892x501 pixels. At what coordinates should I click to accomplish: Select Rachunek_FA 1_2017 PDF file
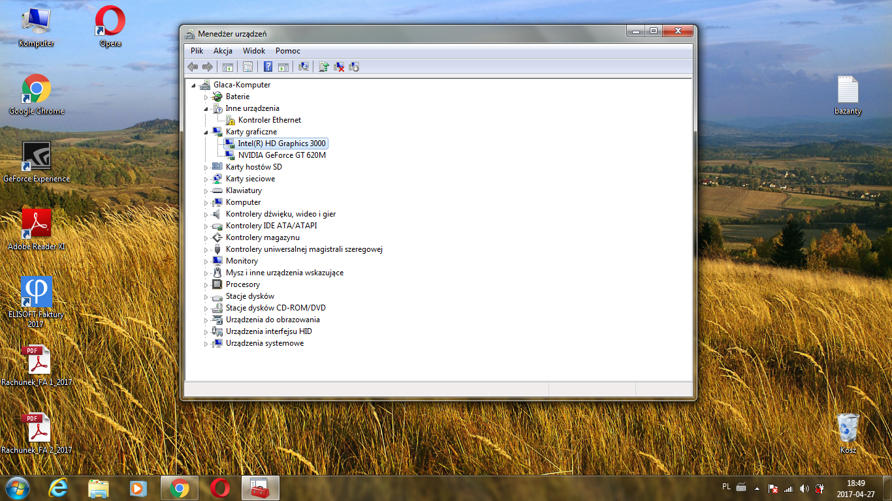click(36, 366)
